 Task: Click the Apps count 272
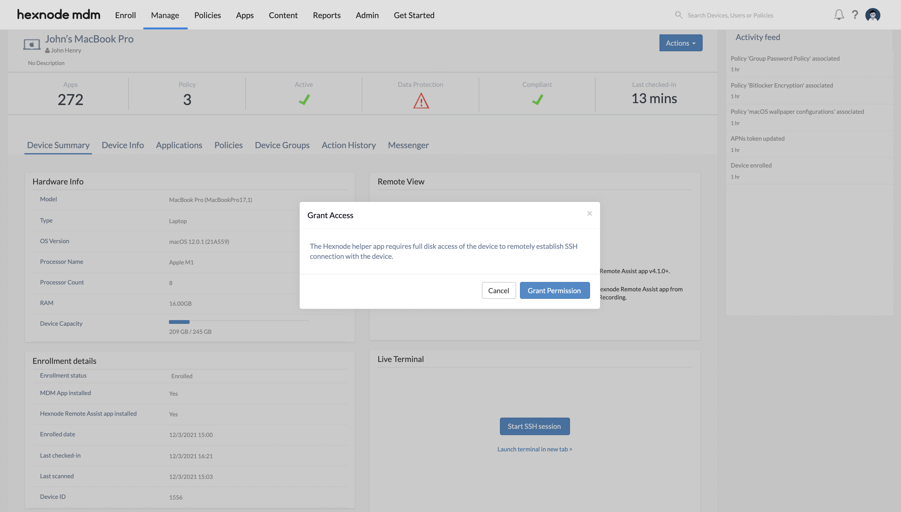tap(70, 99)
